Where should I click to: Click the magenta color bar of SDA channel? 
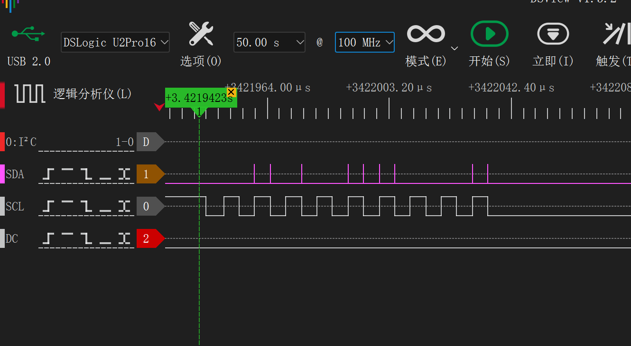[x=2, y=174]
